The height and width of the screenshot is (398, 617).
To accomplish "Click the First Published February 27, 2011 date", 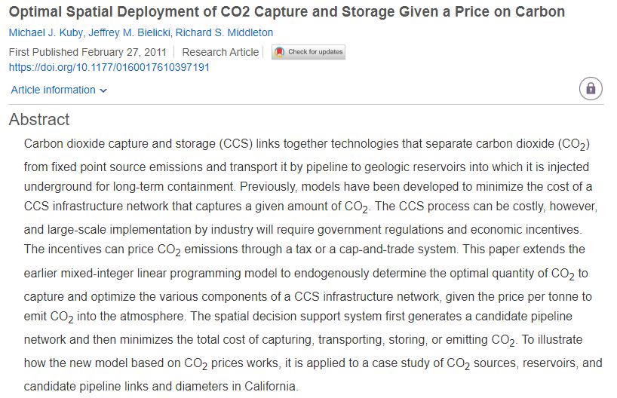I will tap(87, 52).
